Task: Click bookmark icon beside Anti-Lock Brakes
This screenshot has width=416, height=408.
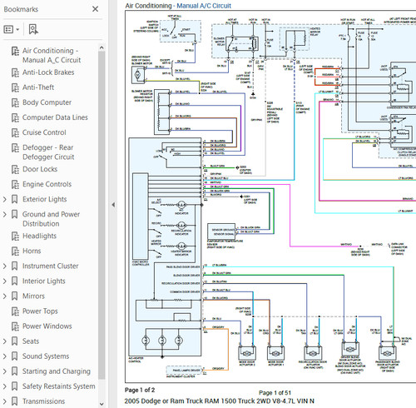Action: click(x=15, y=72)
